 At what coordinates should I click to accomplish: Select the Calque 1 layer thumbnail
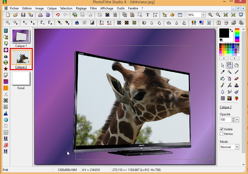pos(21,36)
